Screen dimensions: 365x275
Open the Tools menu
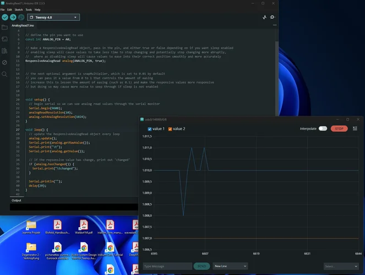tap(29, 9)
